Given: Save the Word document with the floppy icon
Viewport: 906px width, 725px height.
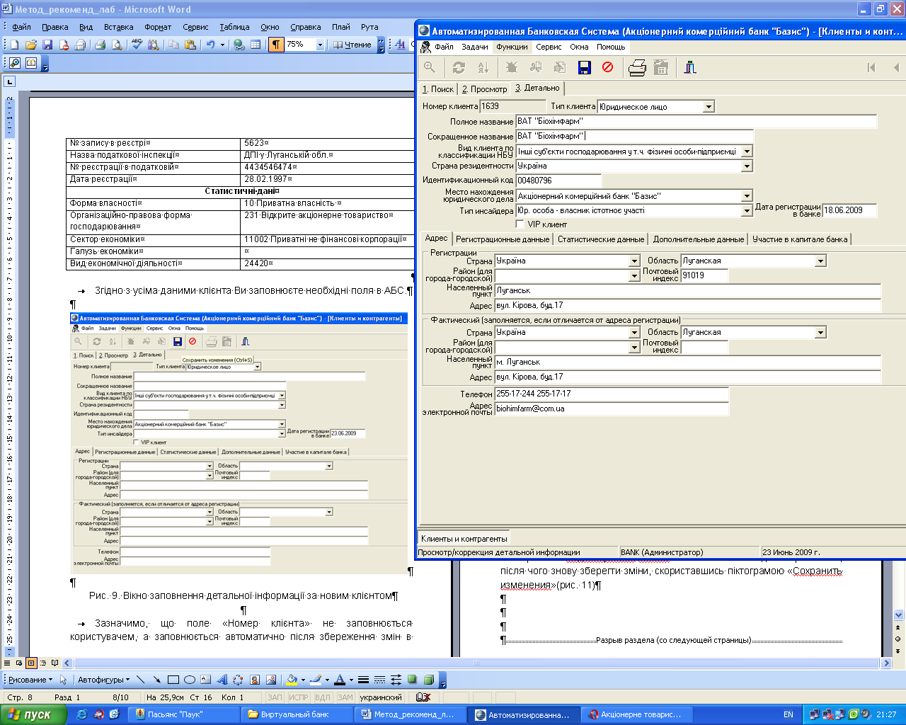Looking at the screenshot, I should tap(47, 45).
